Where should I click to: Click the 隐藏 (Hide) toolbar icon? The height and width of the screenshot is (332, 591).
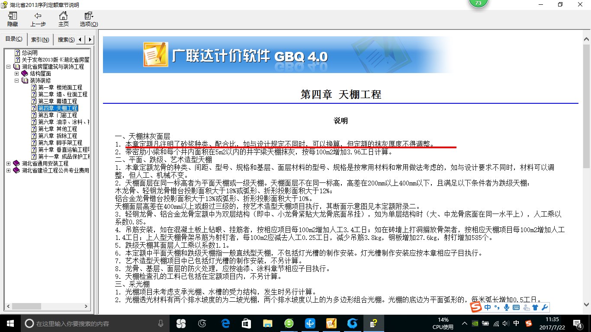(x=12, y=19)
